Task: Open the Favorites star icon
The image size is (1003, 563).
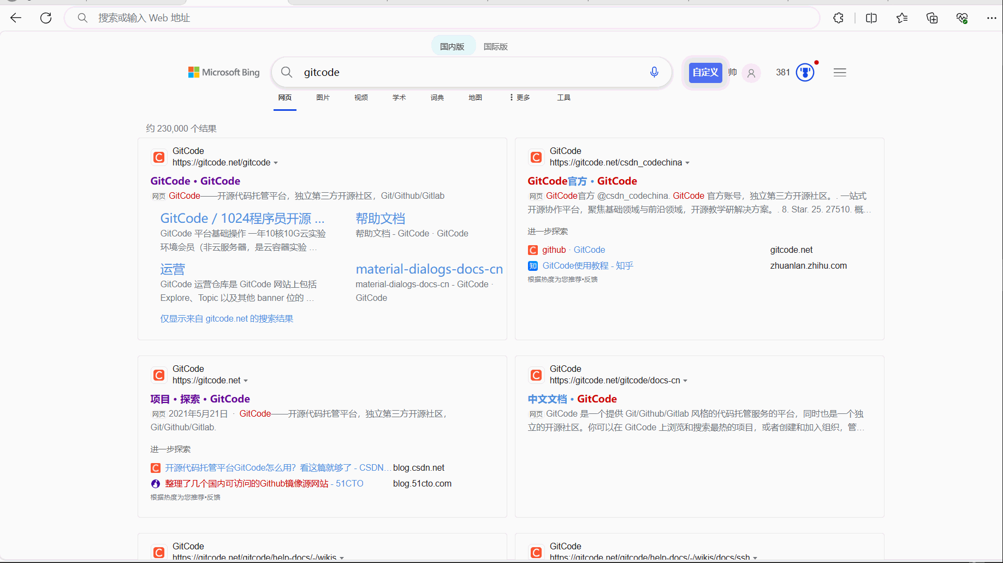Action: tap(902, 18)
